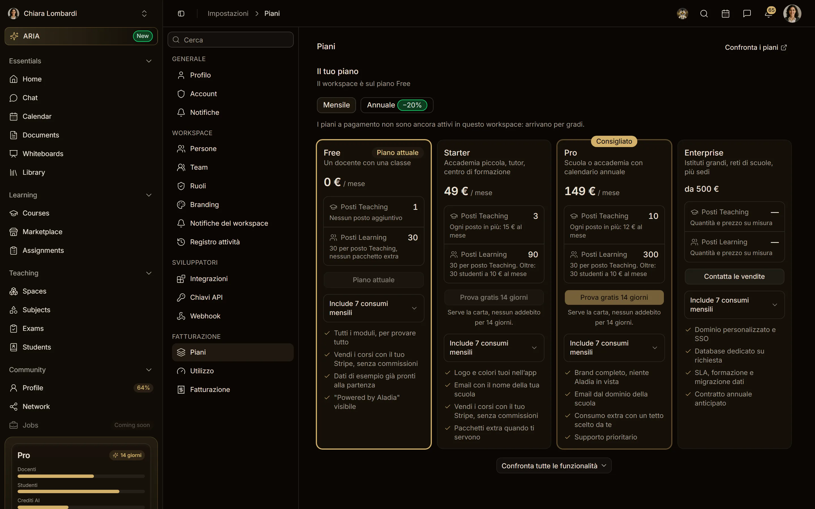815x509 pixels.
Task: Expand Include 7 consumi mensili in Pro card
Action: pos(614,348)
